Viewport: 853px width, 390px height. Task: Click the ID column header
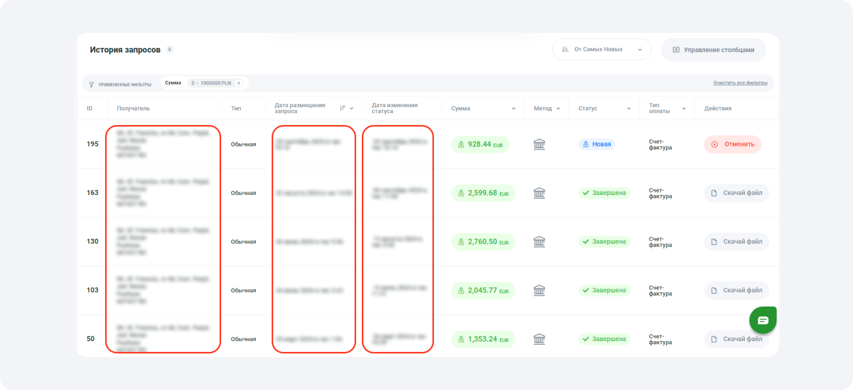point(90,109)
